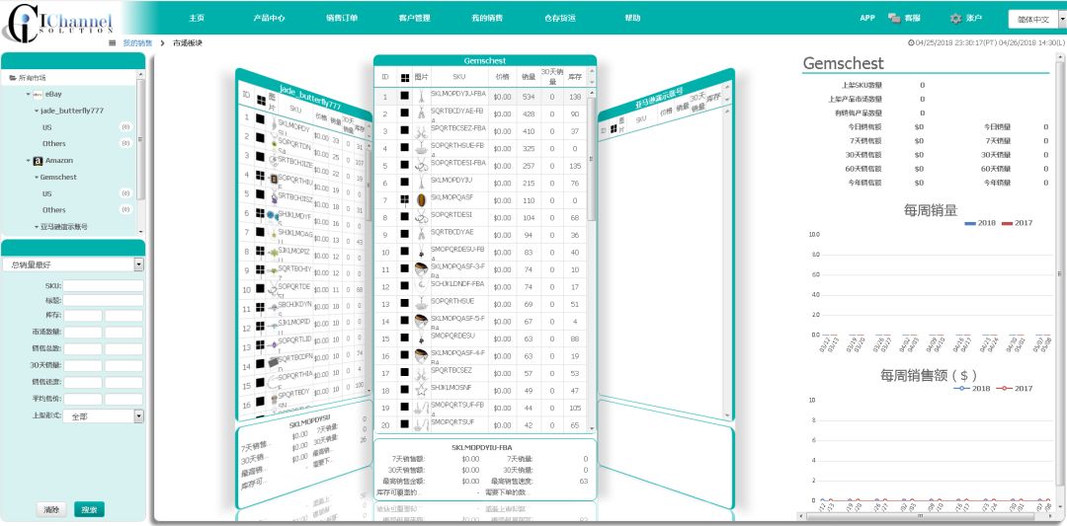Collapse the jade_butterfly777 tree node
Screen dimensions: 1067x526
tap(37, 111)
